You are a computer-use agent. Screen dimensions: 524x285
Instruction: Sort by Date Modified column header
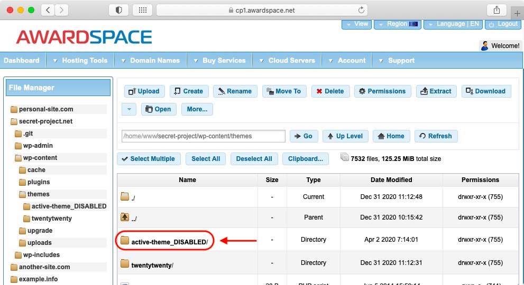(391, 180)
